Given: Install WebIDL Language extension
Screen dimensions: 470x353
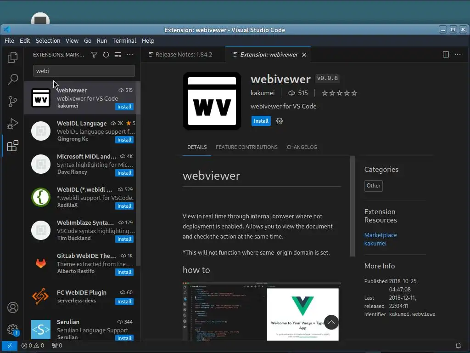Looking at the screenshot, I should pyautogui.click(x=124, y=140).
